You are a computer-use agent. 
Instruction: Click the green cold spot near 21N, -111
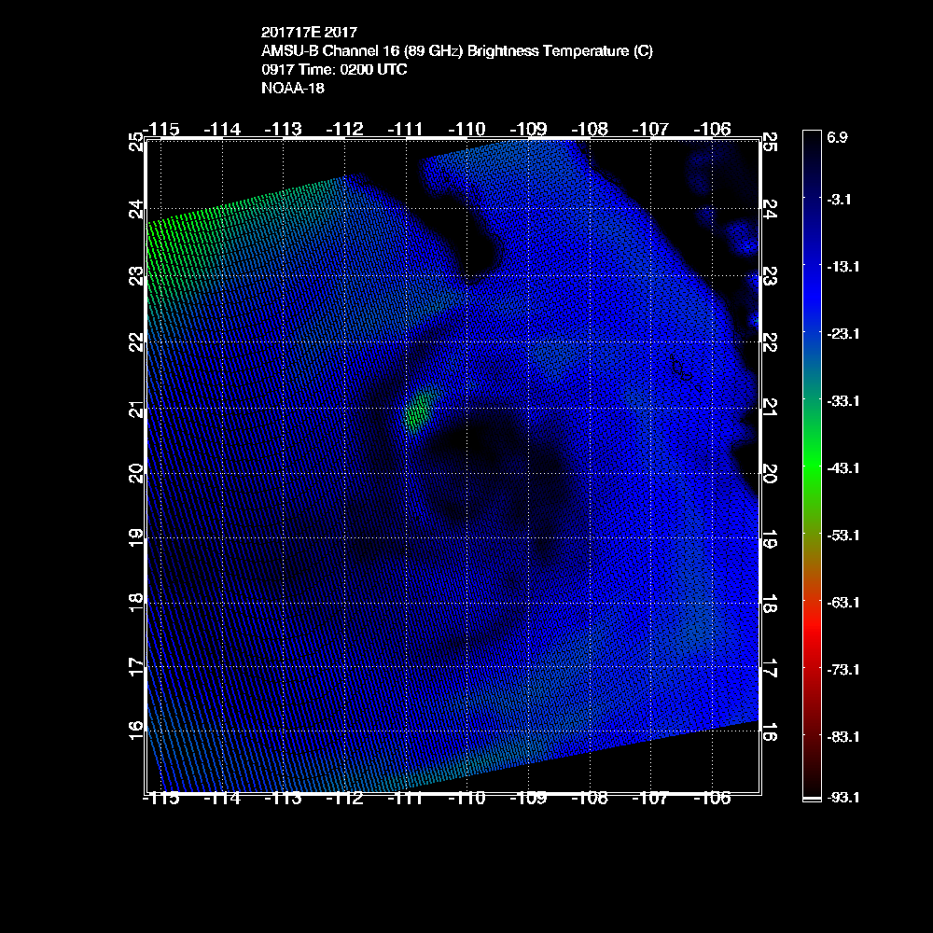420,409
